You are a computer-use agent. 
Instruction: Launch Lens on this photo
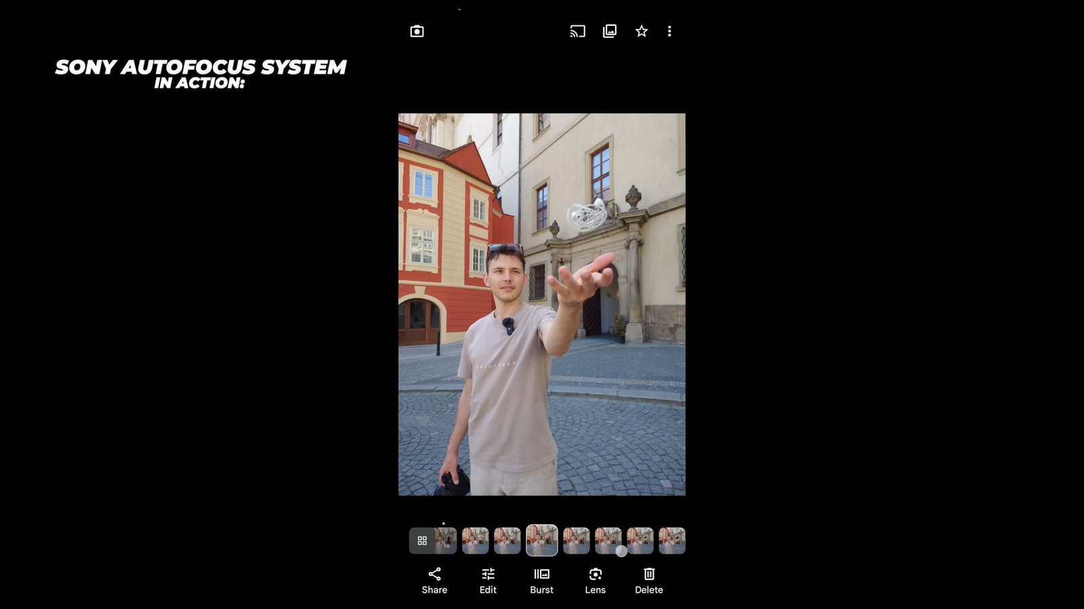[596, 581]
